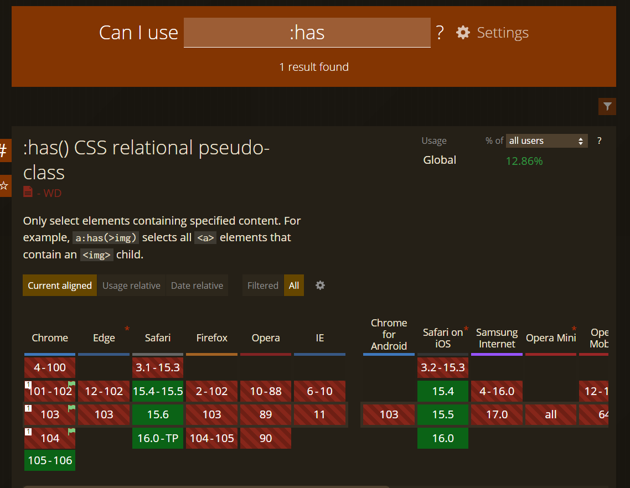Click the asterisk next to Safari on iOS

point(466,329)
